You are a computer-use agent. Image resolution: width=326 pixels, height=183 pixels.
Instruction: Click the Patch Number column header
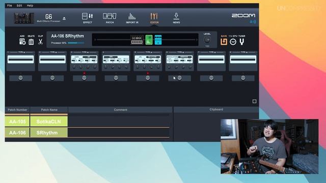tap(17, 110)
